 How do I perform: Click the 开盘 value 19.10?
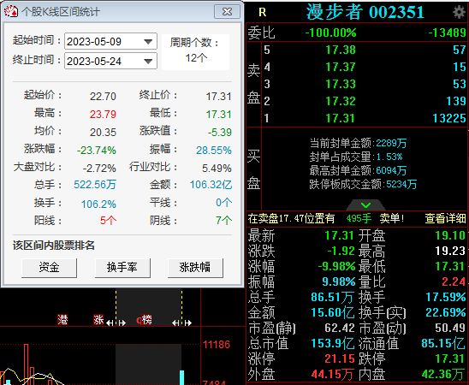click(450, 235)
